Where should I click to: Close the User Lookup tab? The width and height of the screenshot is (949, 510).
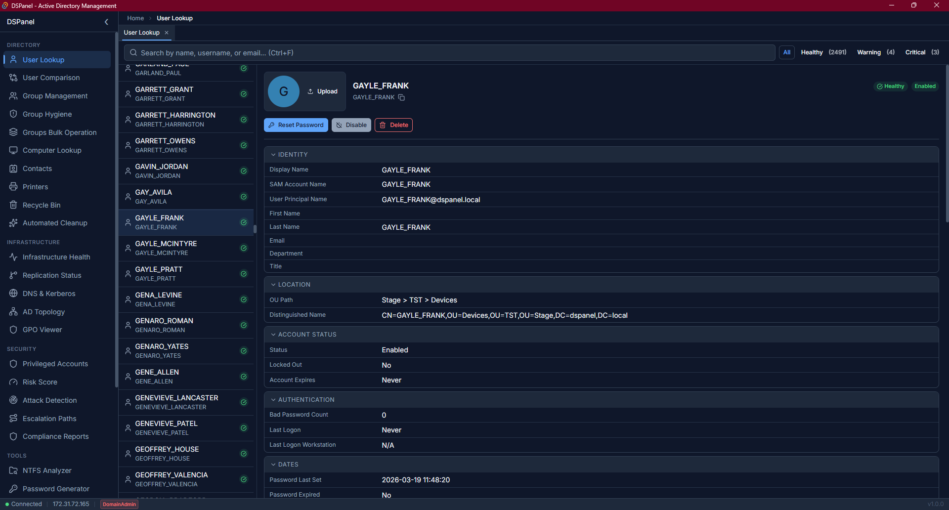click(167, 33)
